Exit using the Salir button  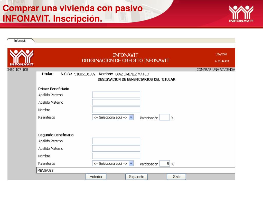click(x=176, y=177)
